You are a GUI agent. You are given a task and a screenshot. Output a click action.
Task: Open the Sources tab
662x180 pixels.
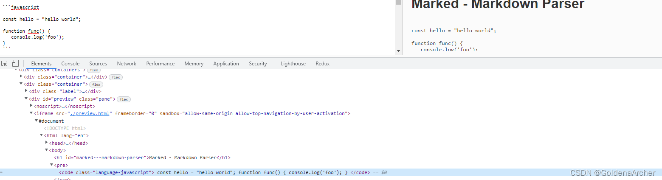[98, 64]
